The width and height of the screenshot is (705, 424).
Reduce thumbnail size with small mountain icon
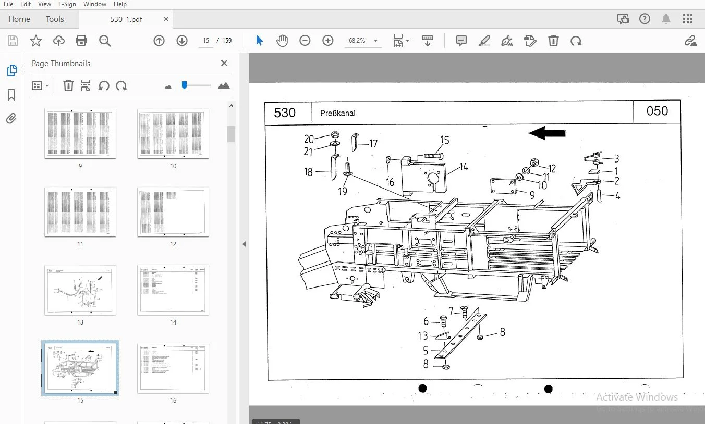(168, 86)
